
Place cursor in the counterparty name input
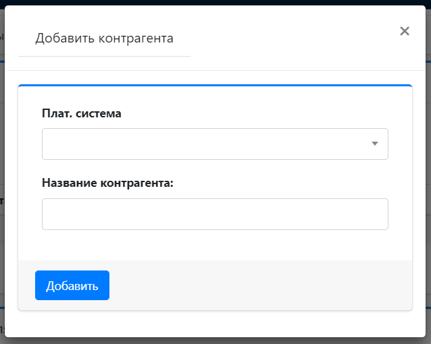tap(215, 214)
